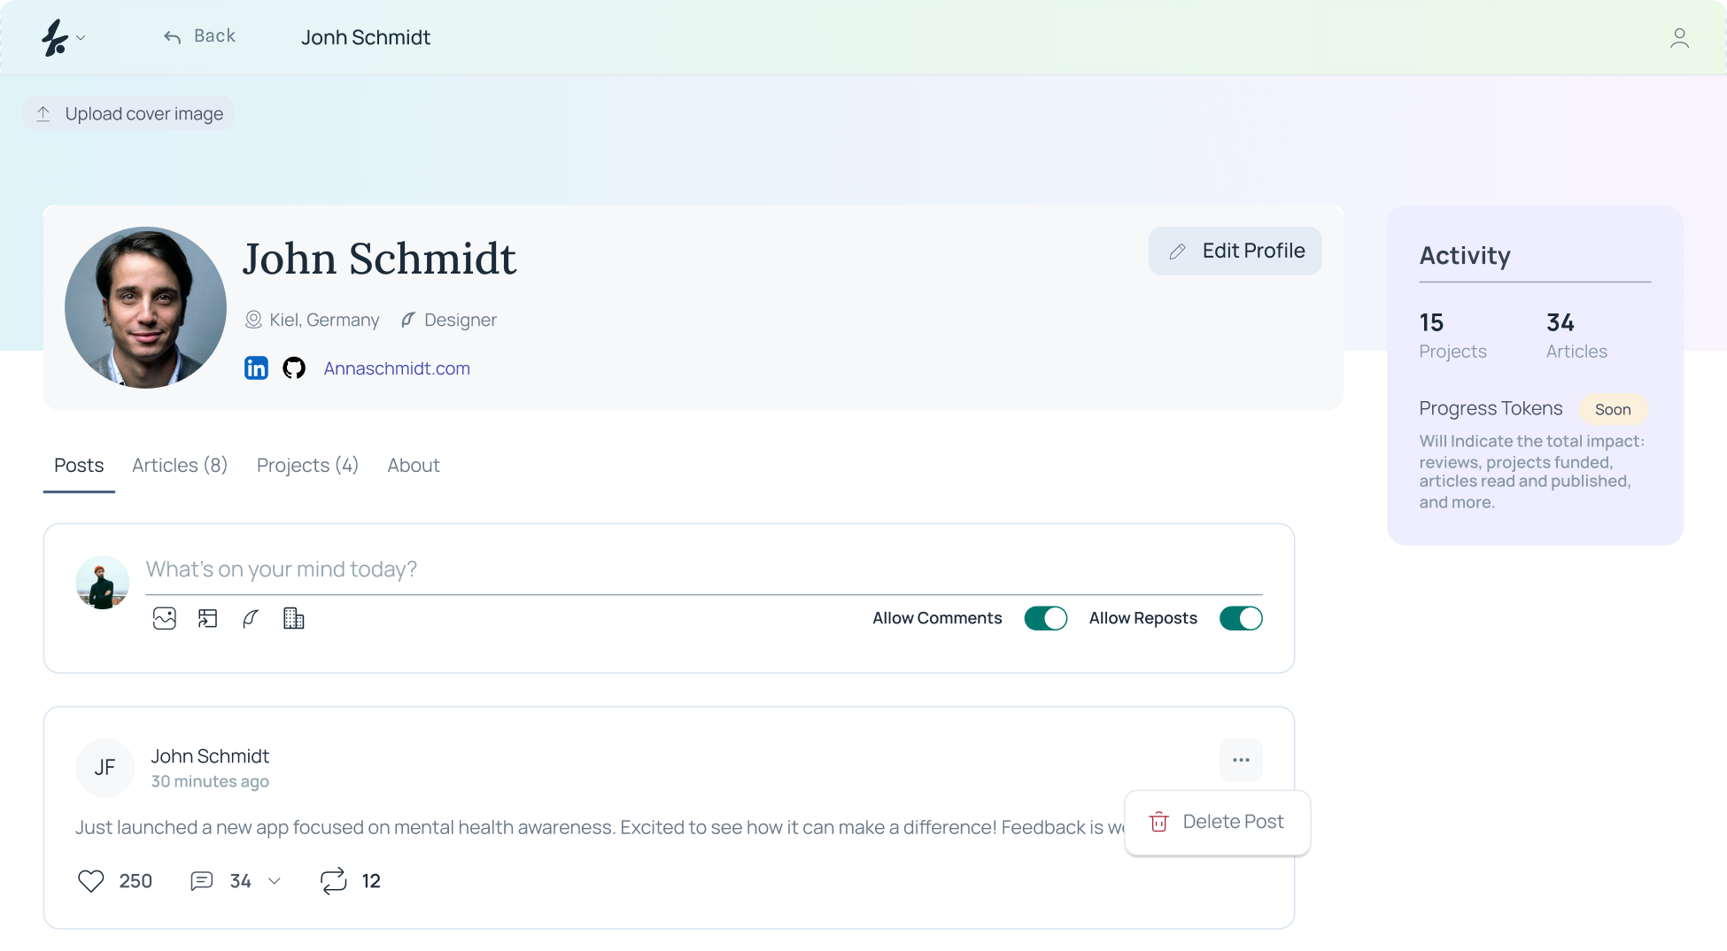The image size is (1727, 951).
Task: Click Upload cover image
Action: click(129, 113)
